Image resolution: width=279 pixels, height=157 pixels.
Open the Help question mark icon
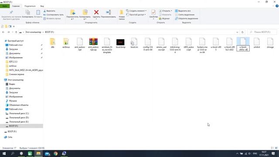277,6
